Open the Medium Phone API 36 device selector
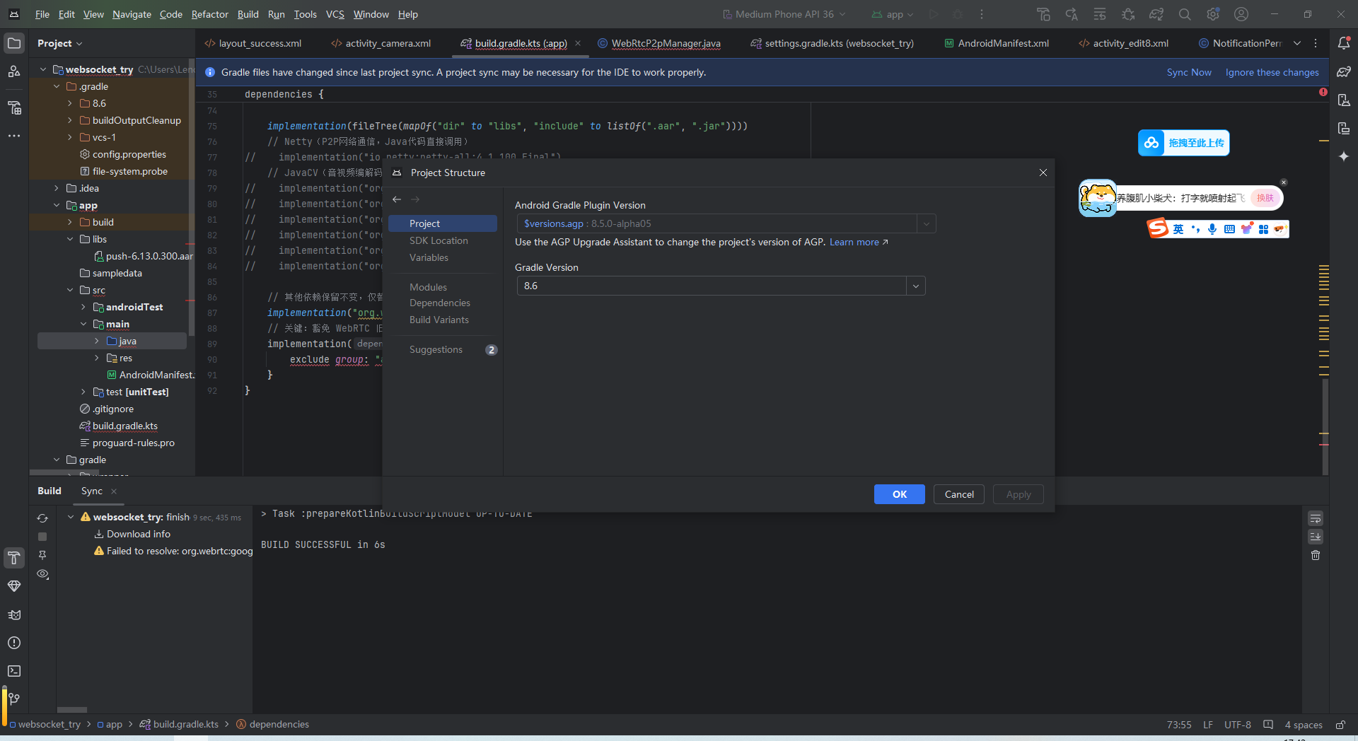The height and width of the screenshot is (741, 1358). tap(784, 14)
